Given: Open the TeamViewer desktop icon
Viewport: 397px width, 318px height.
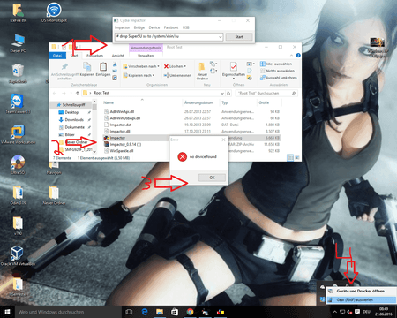Looking at the screenshot, I should [18, 104].
